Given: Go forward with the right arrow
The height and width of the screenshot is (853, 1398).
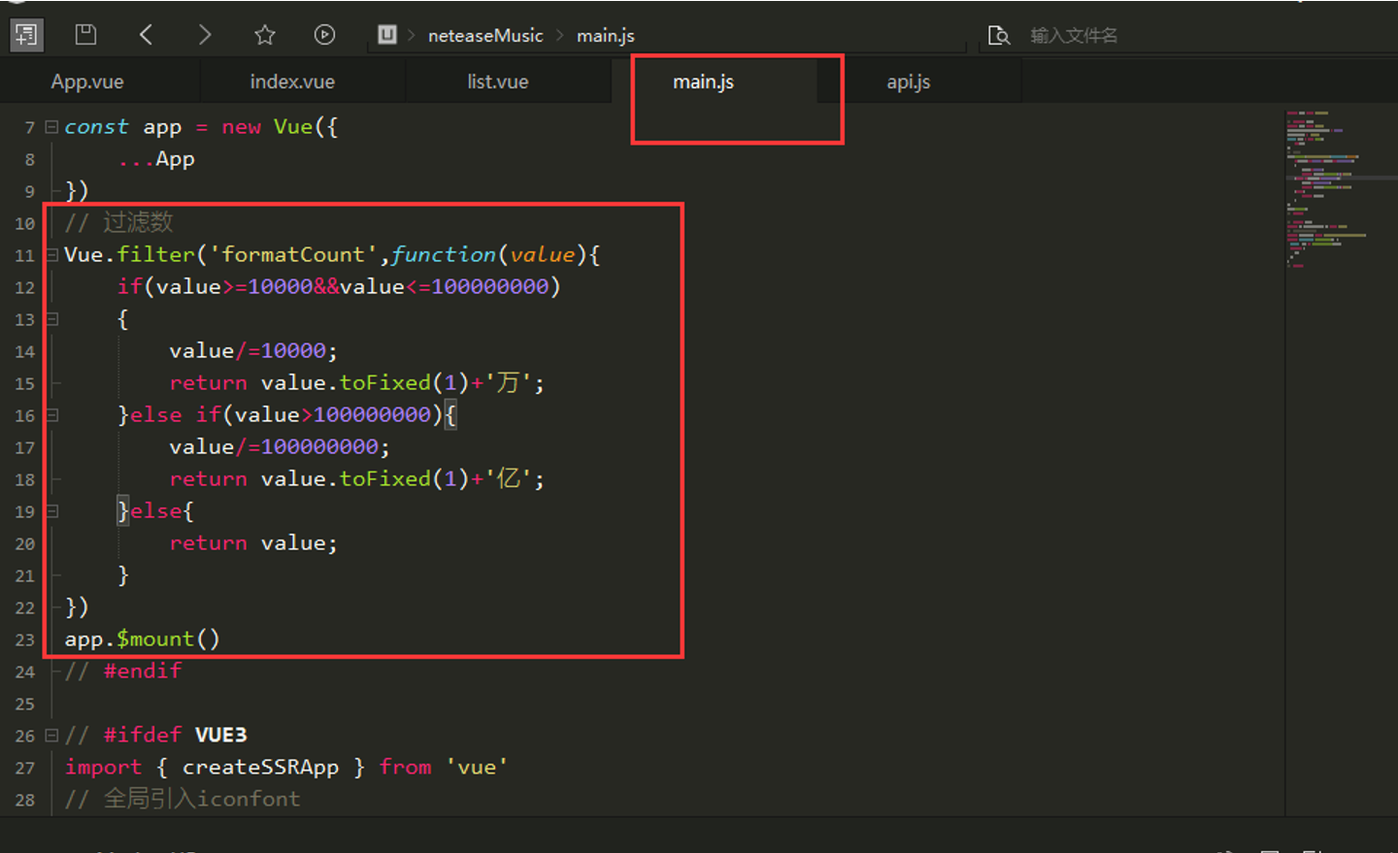Looking at the screenshot, I should pos(204,35).
